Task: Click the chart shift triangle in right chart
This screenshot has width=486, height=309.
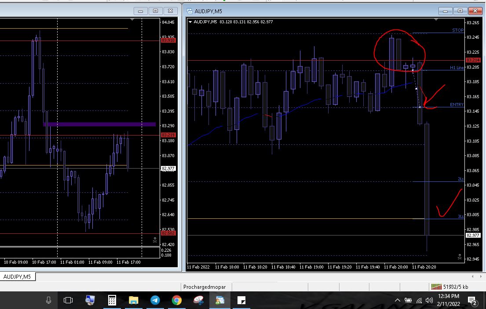Action: (x=436, y=19)
